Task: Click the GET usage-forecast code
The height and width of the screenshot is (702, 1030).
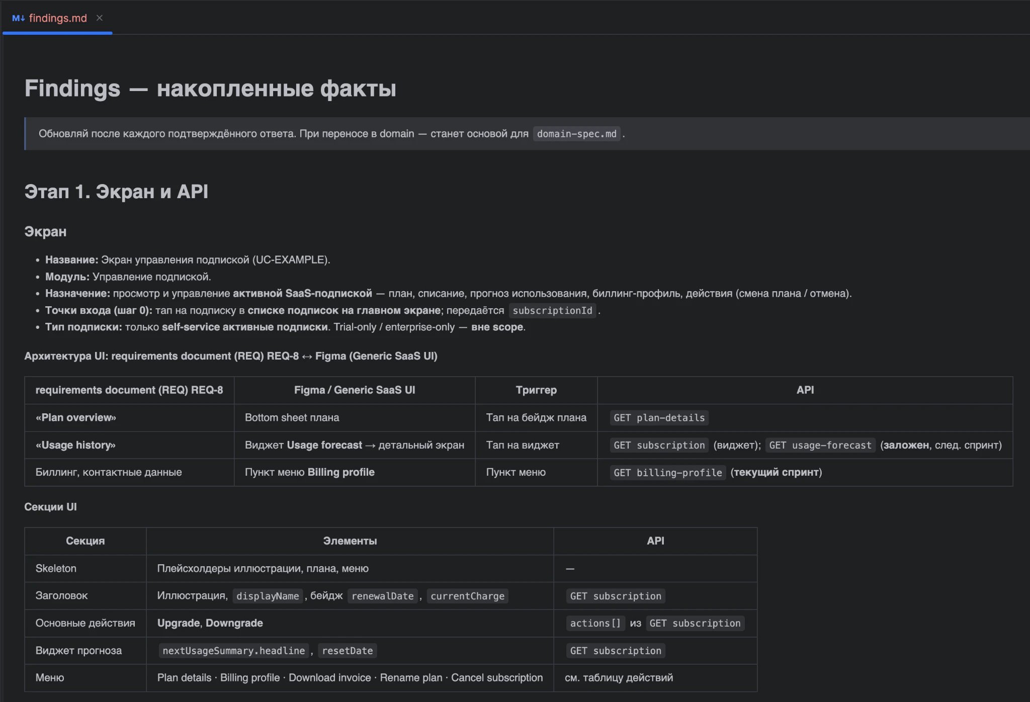Action: tap(820, 445)
